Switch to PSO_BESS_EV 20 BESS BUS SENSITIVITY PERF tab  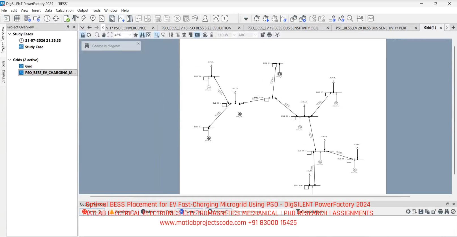tap(371, 28)
